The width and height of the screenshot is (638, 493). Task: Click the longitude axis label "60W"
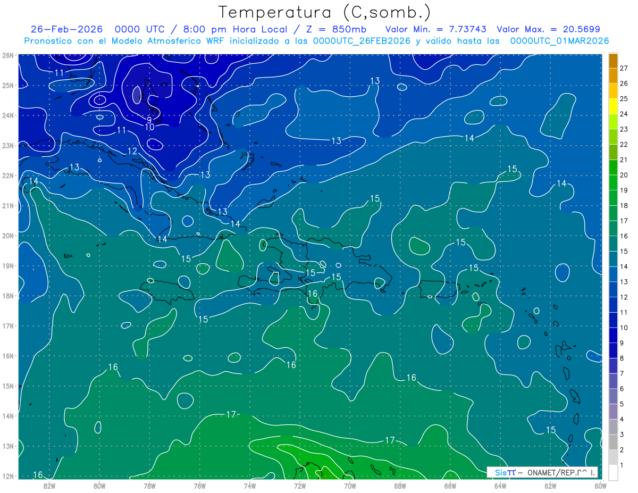[x=600, y=486]
